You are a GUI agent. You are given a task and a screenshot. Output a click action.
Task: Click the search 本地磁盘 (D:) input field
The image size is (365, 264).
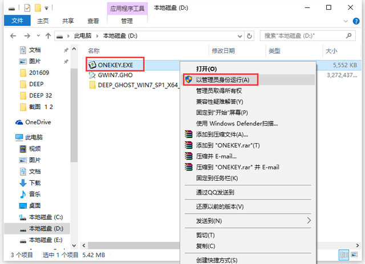[x=307, y=36]
